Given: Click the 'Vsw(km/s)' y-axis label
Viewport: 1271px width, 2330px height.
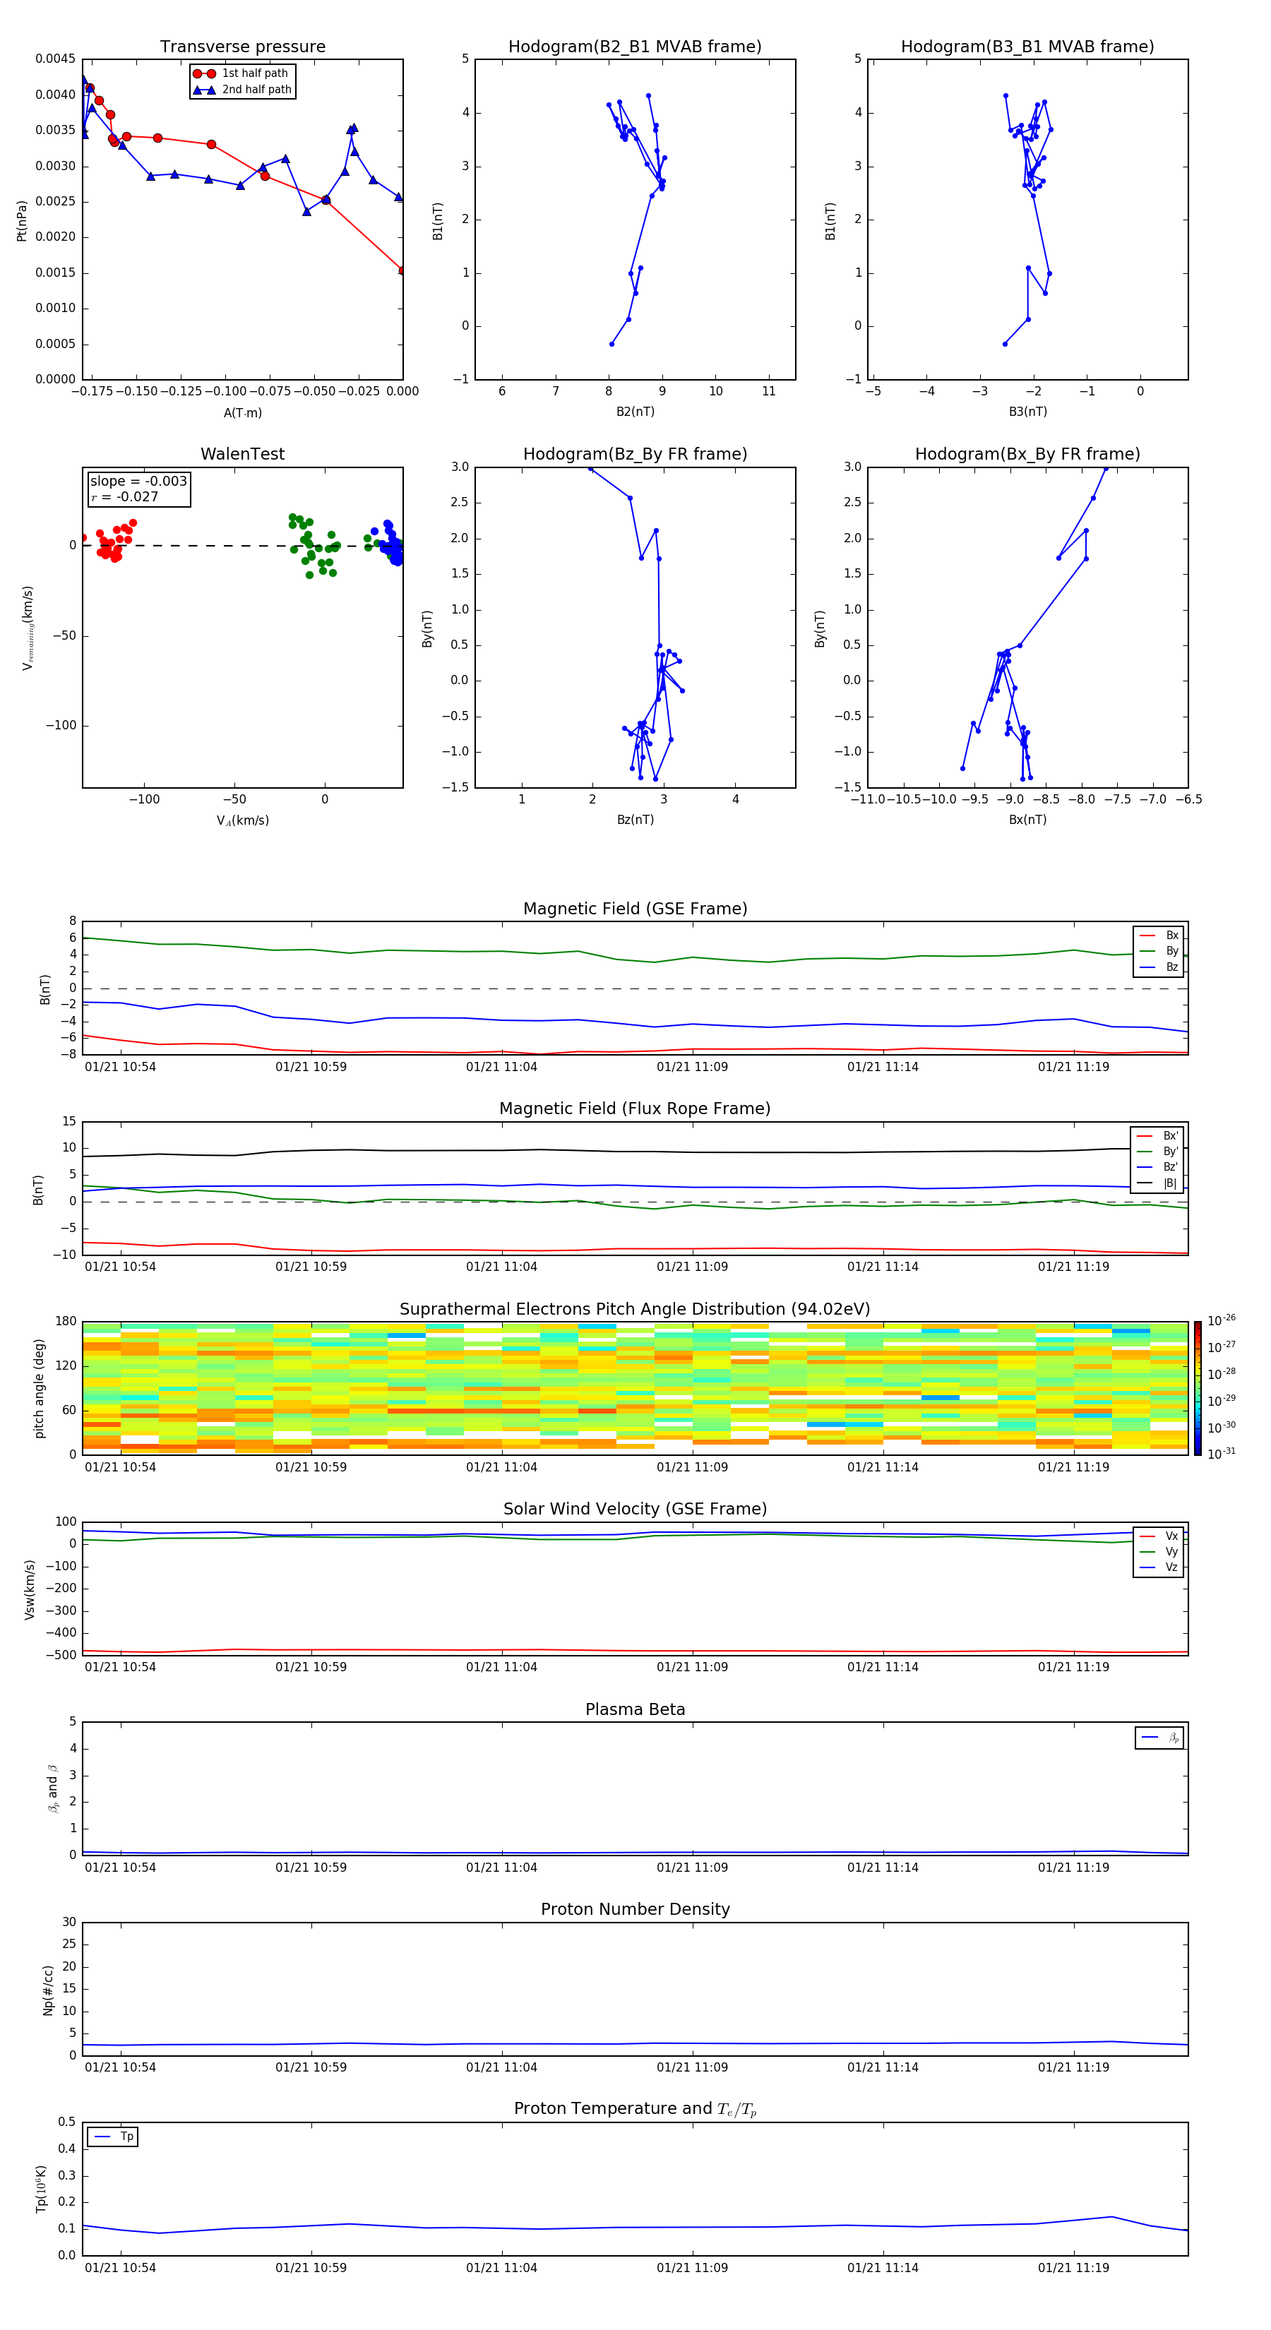Looking at the screenshot, I should tap(29, 1589).
